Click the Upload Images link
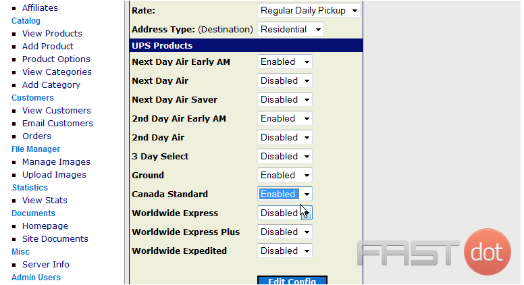 54,175
